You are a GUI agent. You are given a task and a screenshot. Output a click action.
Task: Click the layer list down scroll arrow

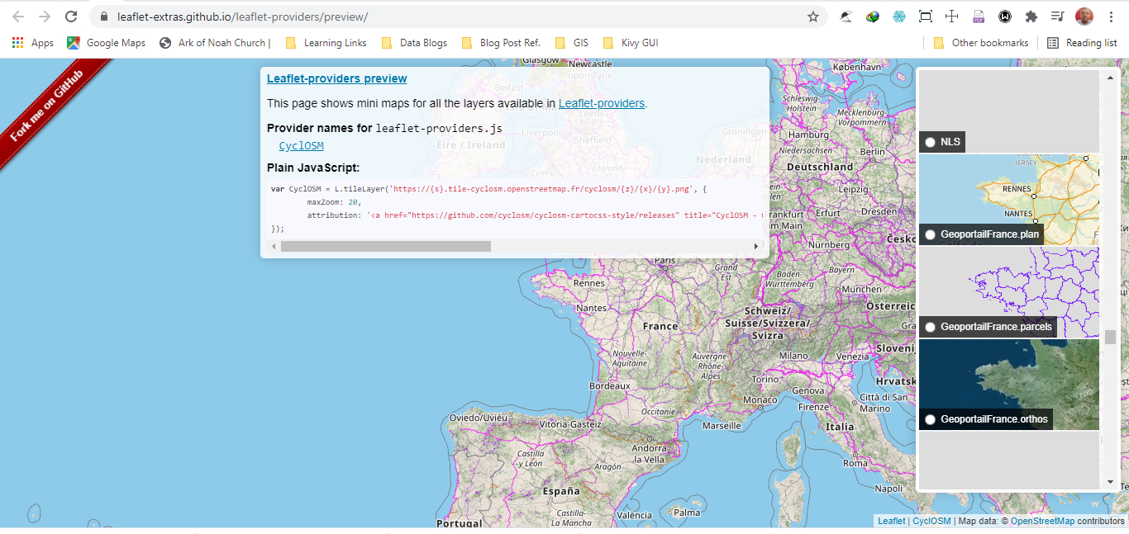click(1110, 482)
